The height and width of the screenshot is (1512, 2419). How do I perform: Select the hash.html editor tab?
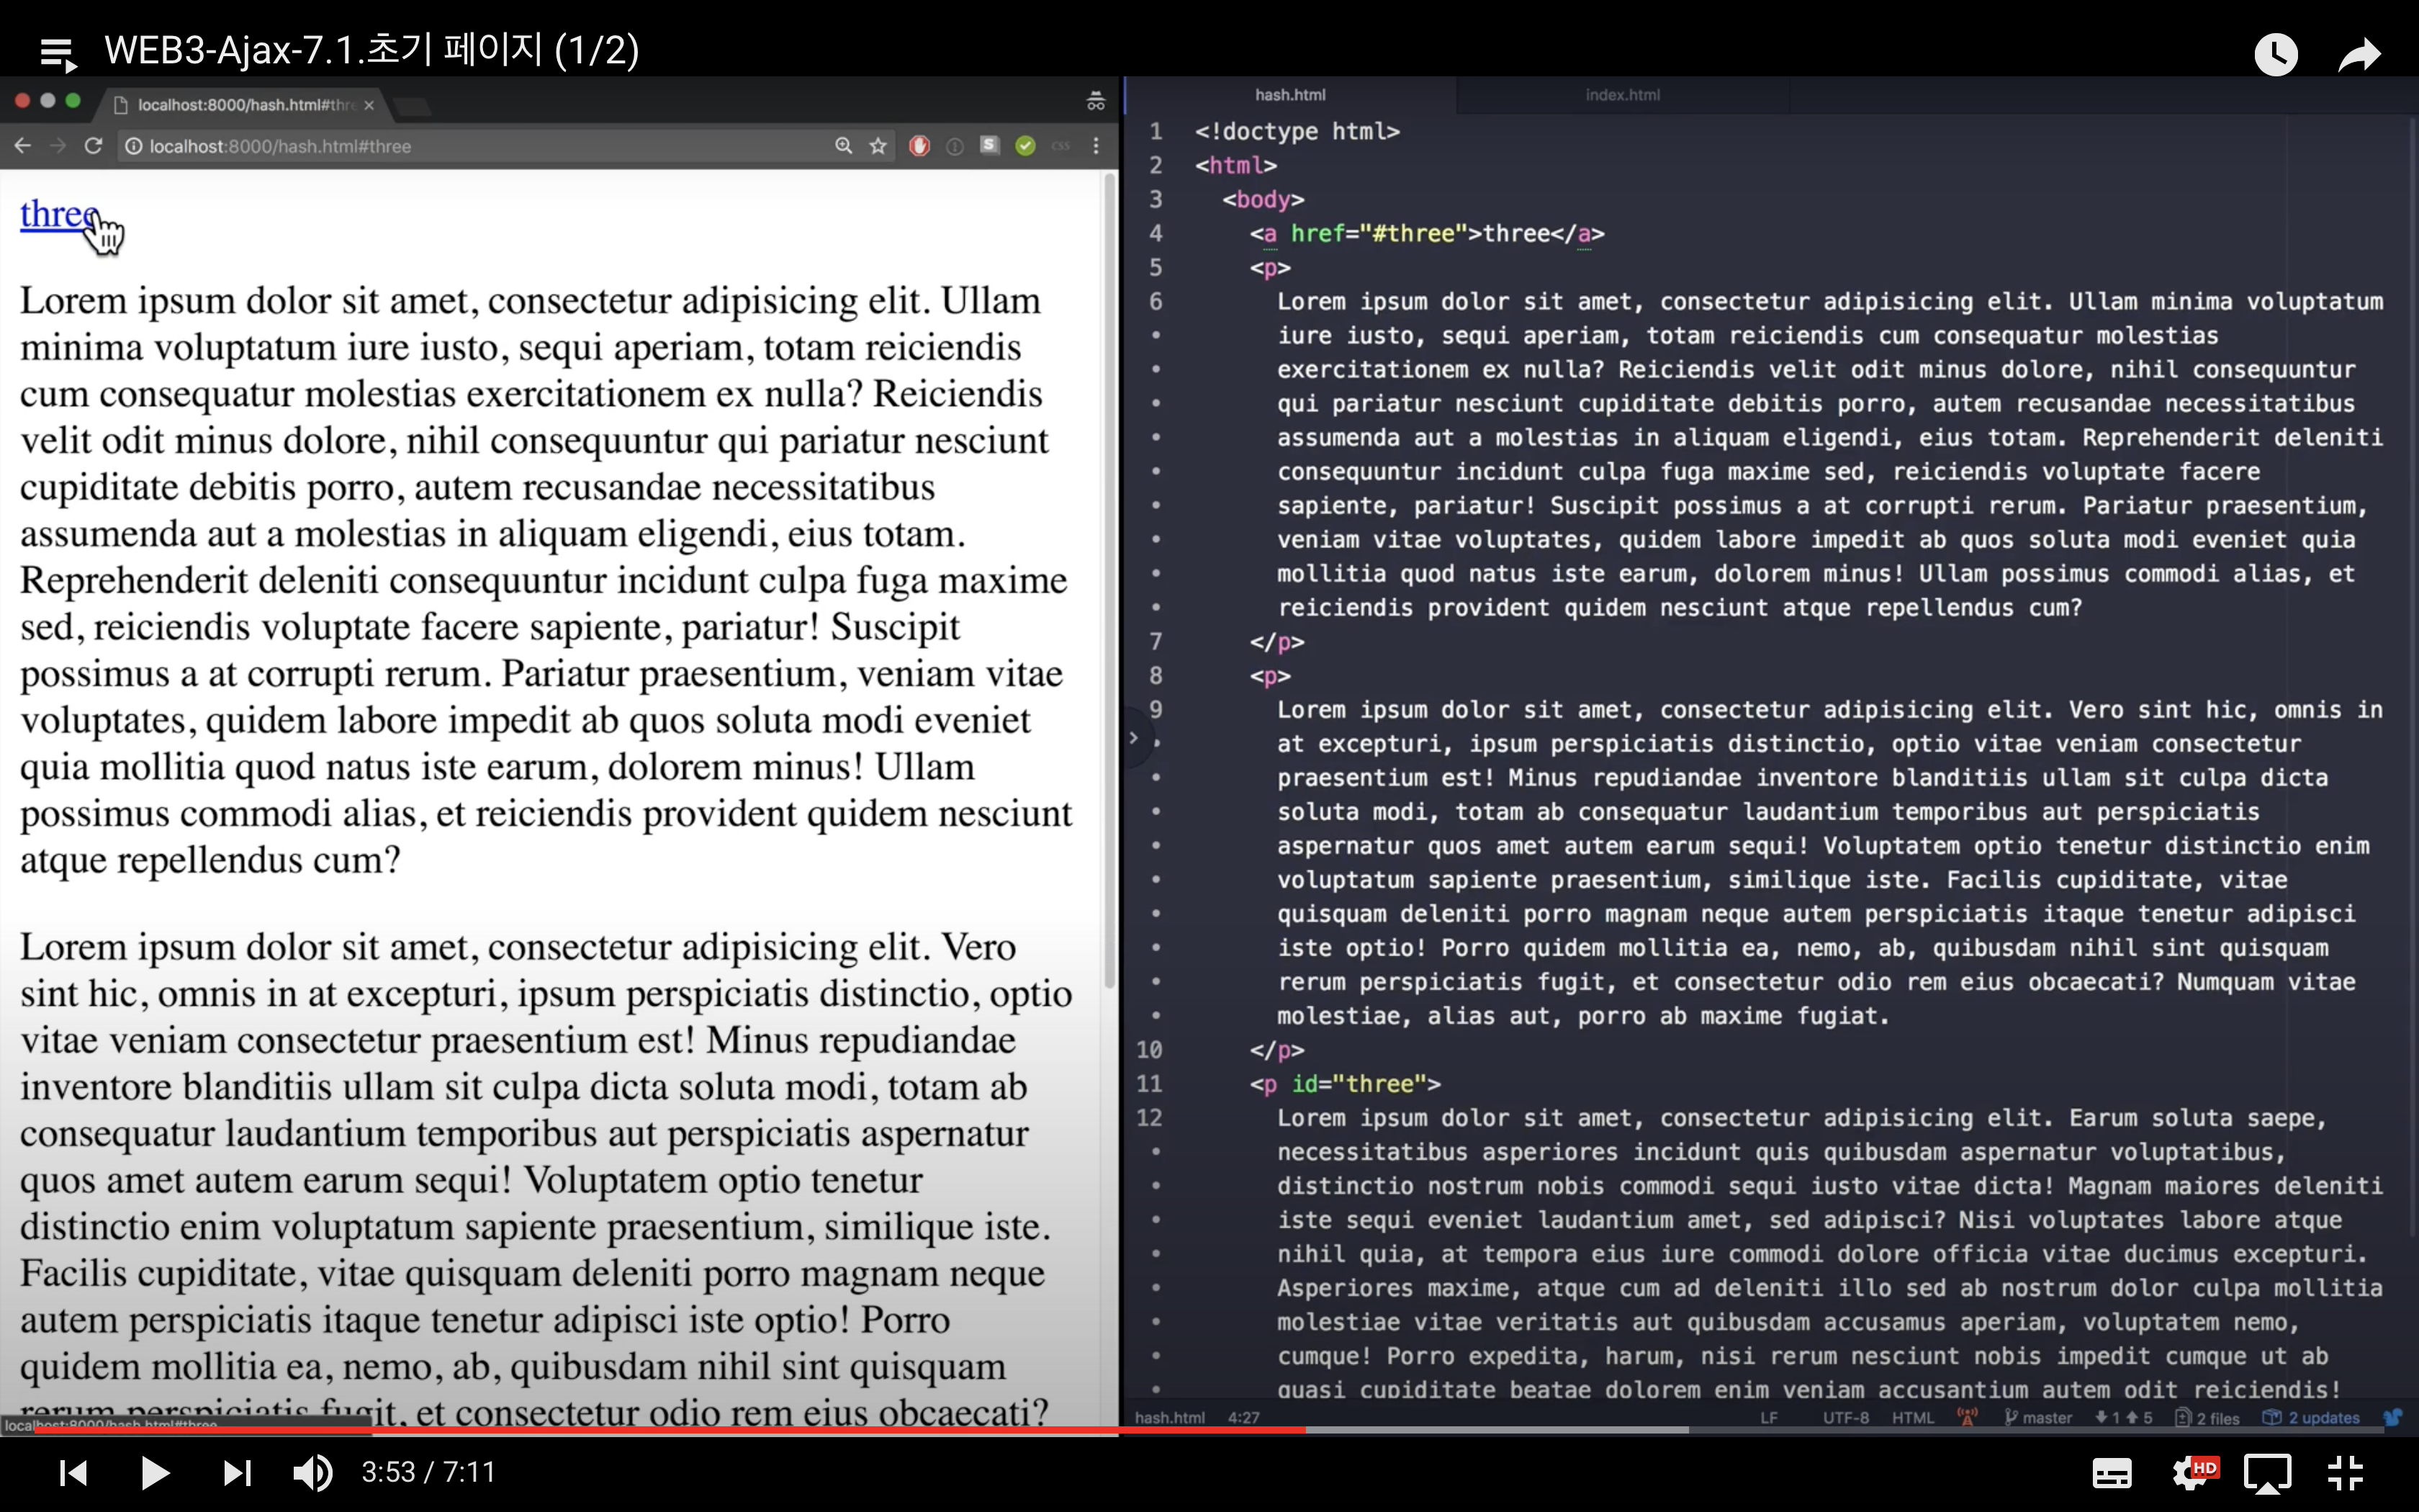(x=1289, y=95)
